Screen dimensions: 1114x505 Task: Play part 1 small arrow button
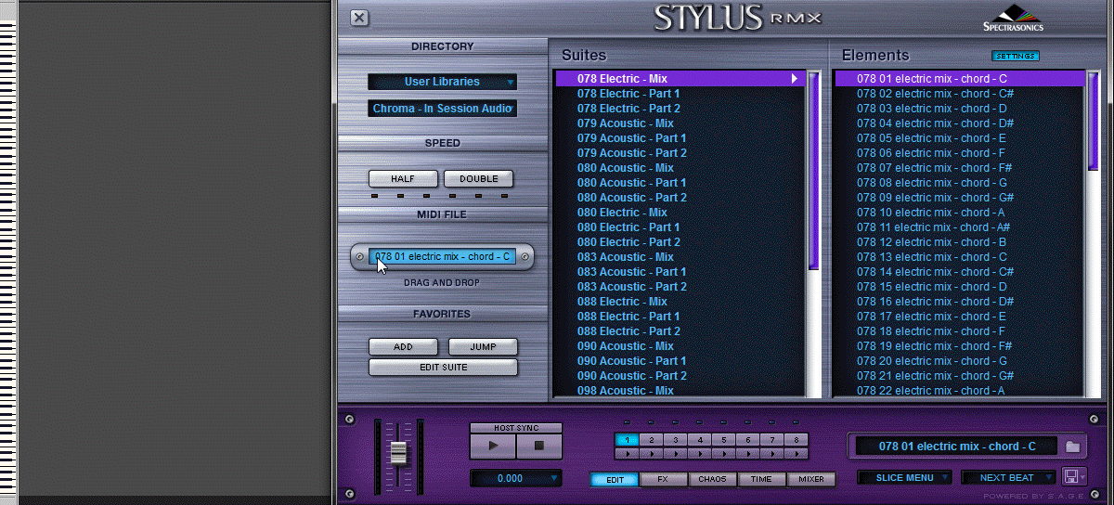click(x=627, y=454)
